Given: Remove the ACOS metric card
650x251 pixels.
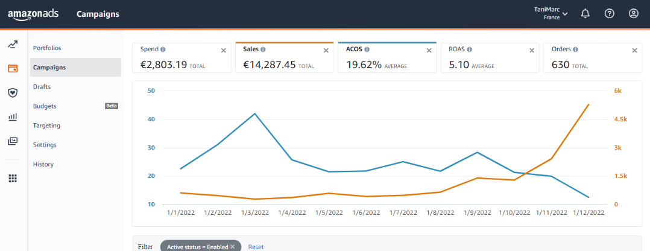Looking at the screenshot, I should [429, 50].
